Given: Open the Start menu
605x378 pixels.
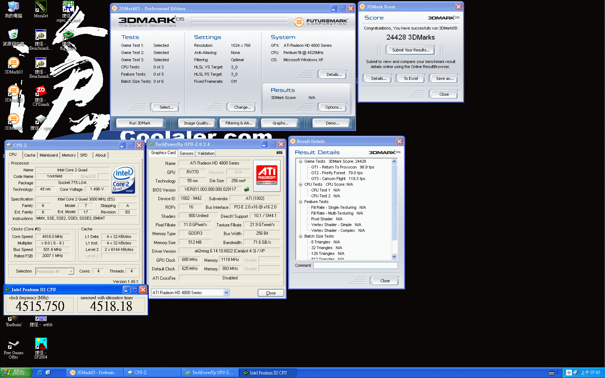Looking at the screenshot, I should [x=16, y=373].
